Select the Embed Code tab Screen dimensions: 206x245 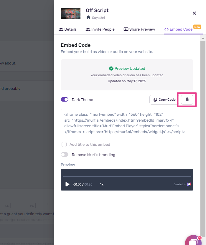[x=178, y=29]
